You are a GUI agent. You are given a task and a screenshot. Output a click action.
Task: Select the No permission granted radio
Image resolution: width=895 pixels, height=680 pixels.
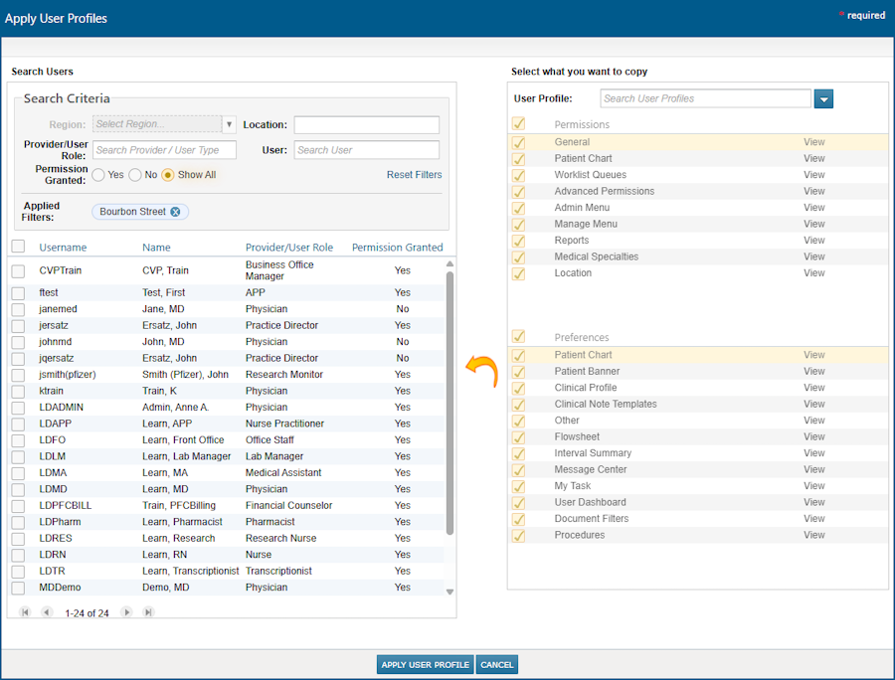[x=135, y=175]
